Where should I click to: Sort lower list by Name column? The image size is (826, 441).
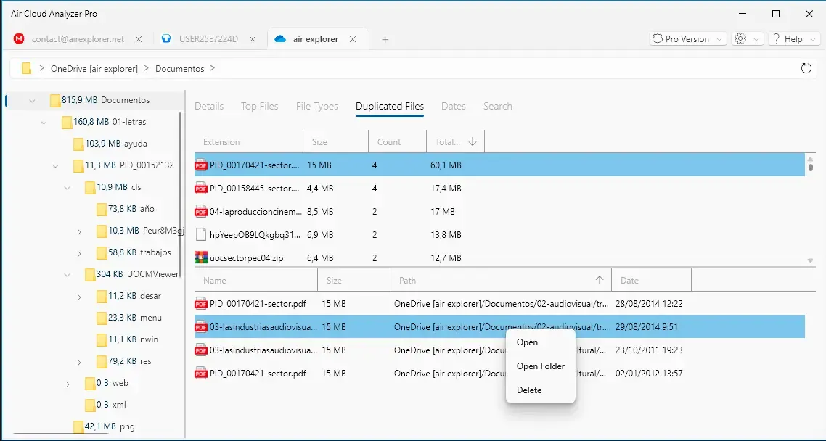point(256,281)
